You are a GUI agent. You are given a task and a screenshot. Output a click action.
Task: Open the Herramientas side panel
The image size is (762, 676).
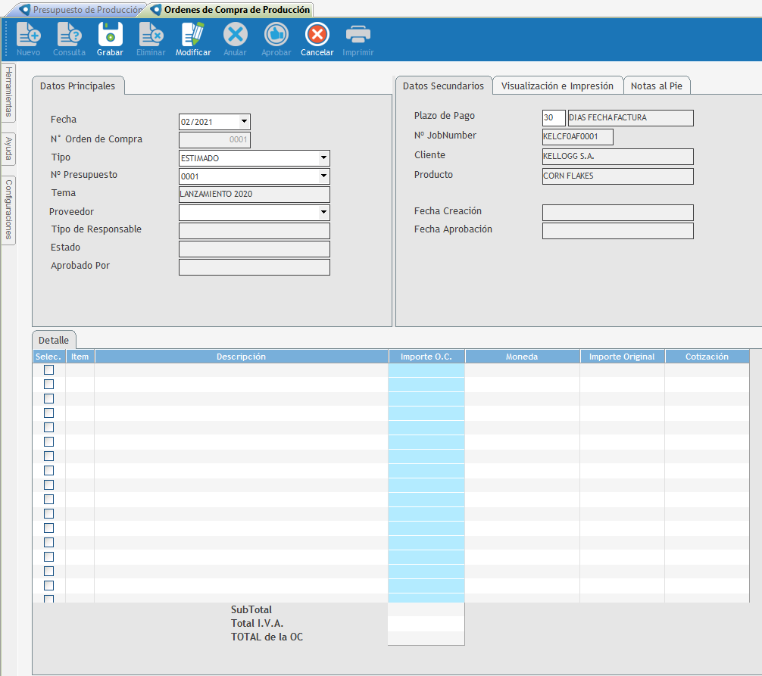[8, 92]
